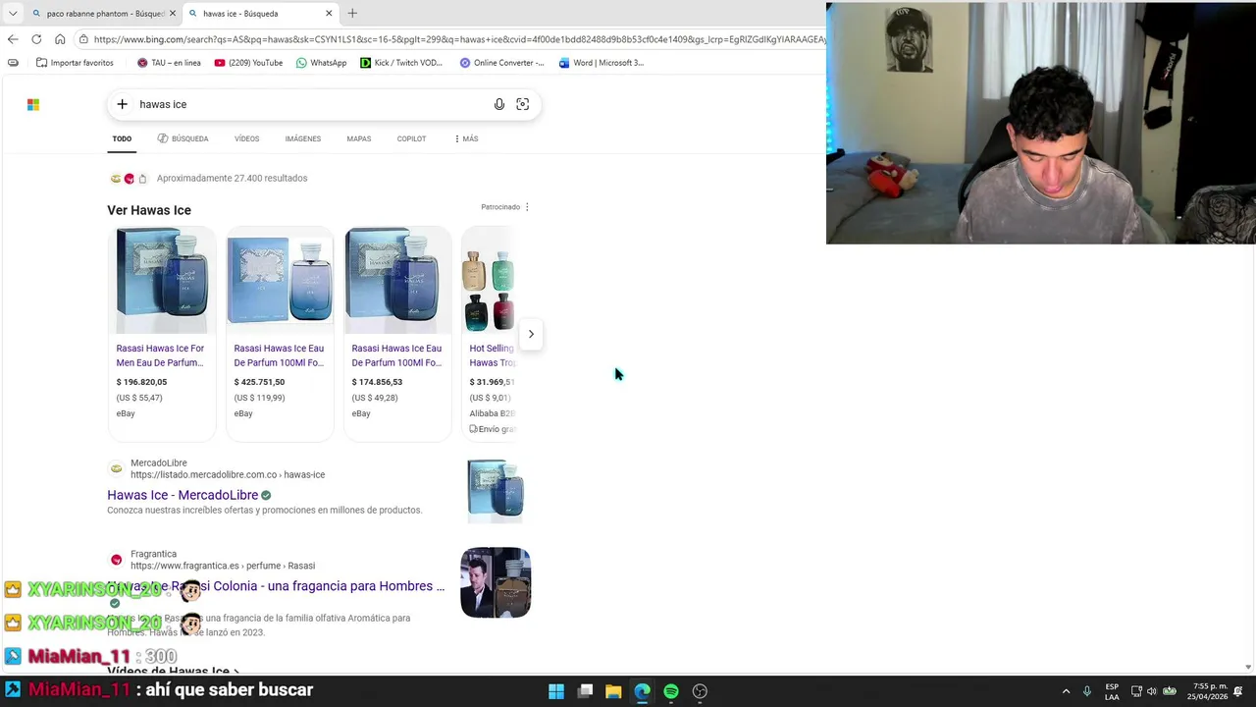Viewport: 1256px width, 707px height.
Task: Open the 7:55 p. m. clock and calendar
Action: (x=1209, y=691)
